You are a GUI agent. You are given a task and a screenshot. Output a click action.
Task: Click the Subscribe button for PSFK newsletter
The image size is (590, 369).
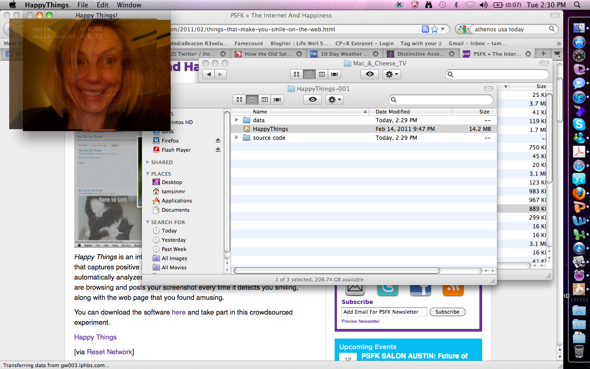click(x=447, y=312)
